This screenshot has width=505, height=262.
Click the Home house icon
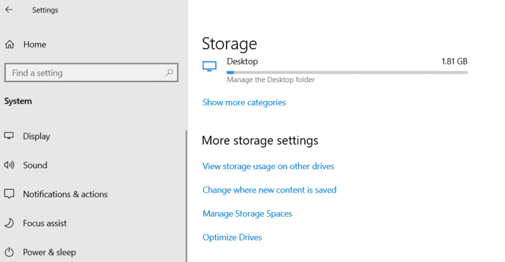[9, 45]
